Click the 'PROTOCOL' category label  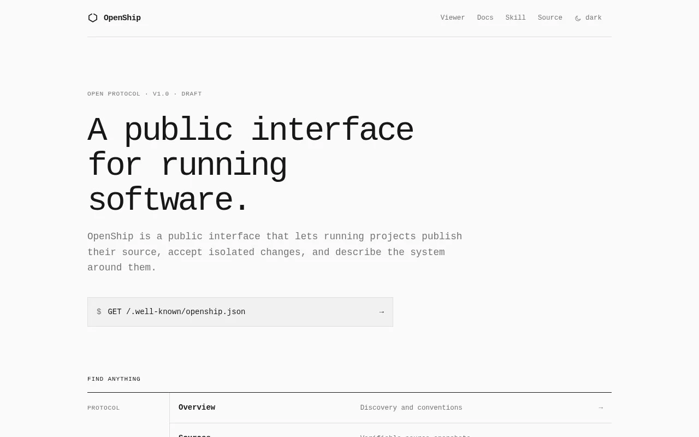point(104,408)
